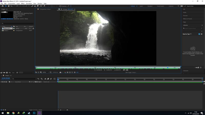Click New Composition icon in Project panel

7,73
